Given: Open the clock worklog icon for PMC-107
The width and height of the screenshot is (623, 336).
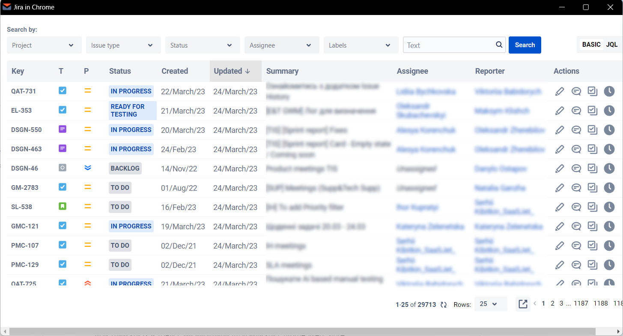Looking at the screenshot, I should [609, 246].
